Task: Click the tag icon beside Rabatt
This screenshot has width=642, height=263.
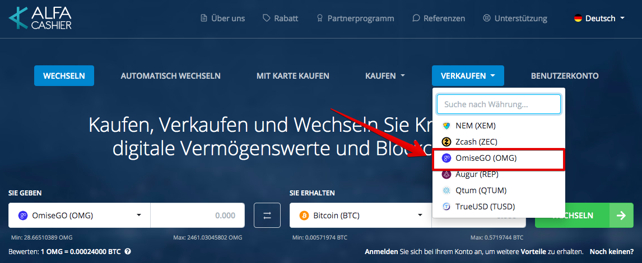Action: click(267, 18)
